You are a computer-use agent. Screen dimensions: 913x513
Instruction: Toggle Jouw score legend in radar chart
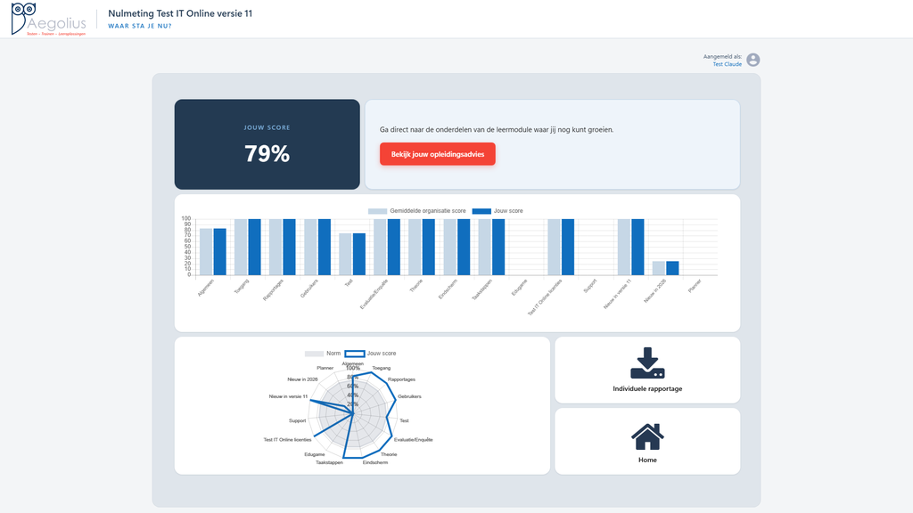355,354
